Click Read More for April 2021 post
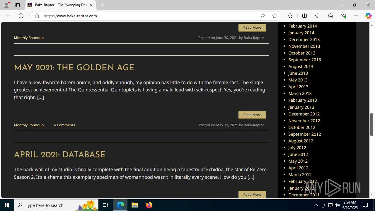 click(x=252, y=195)
